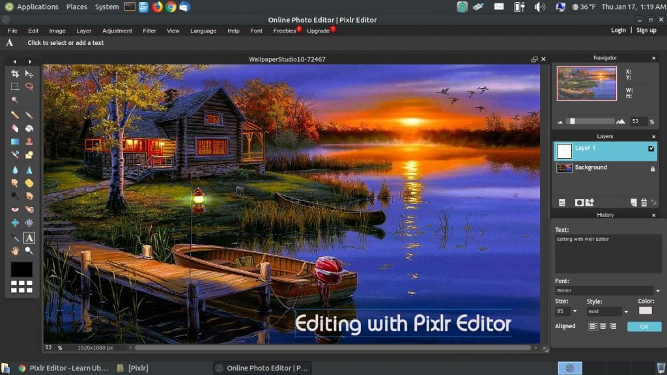Open the Filter menu
The width and height of the screenshot is (667, 375).
tap(149, 31)
